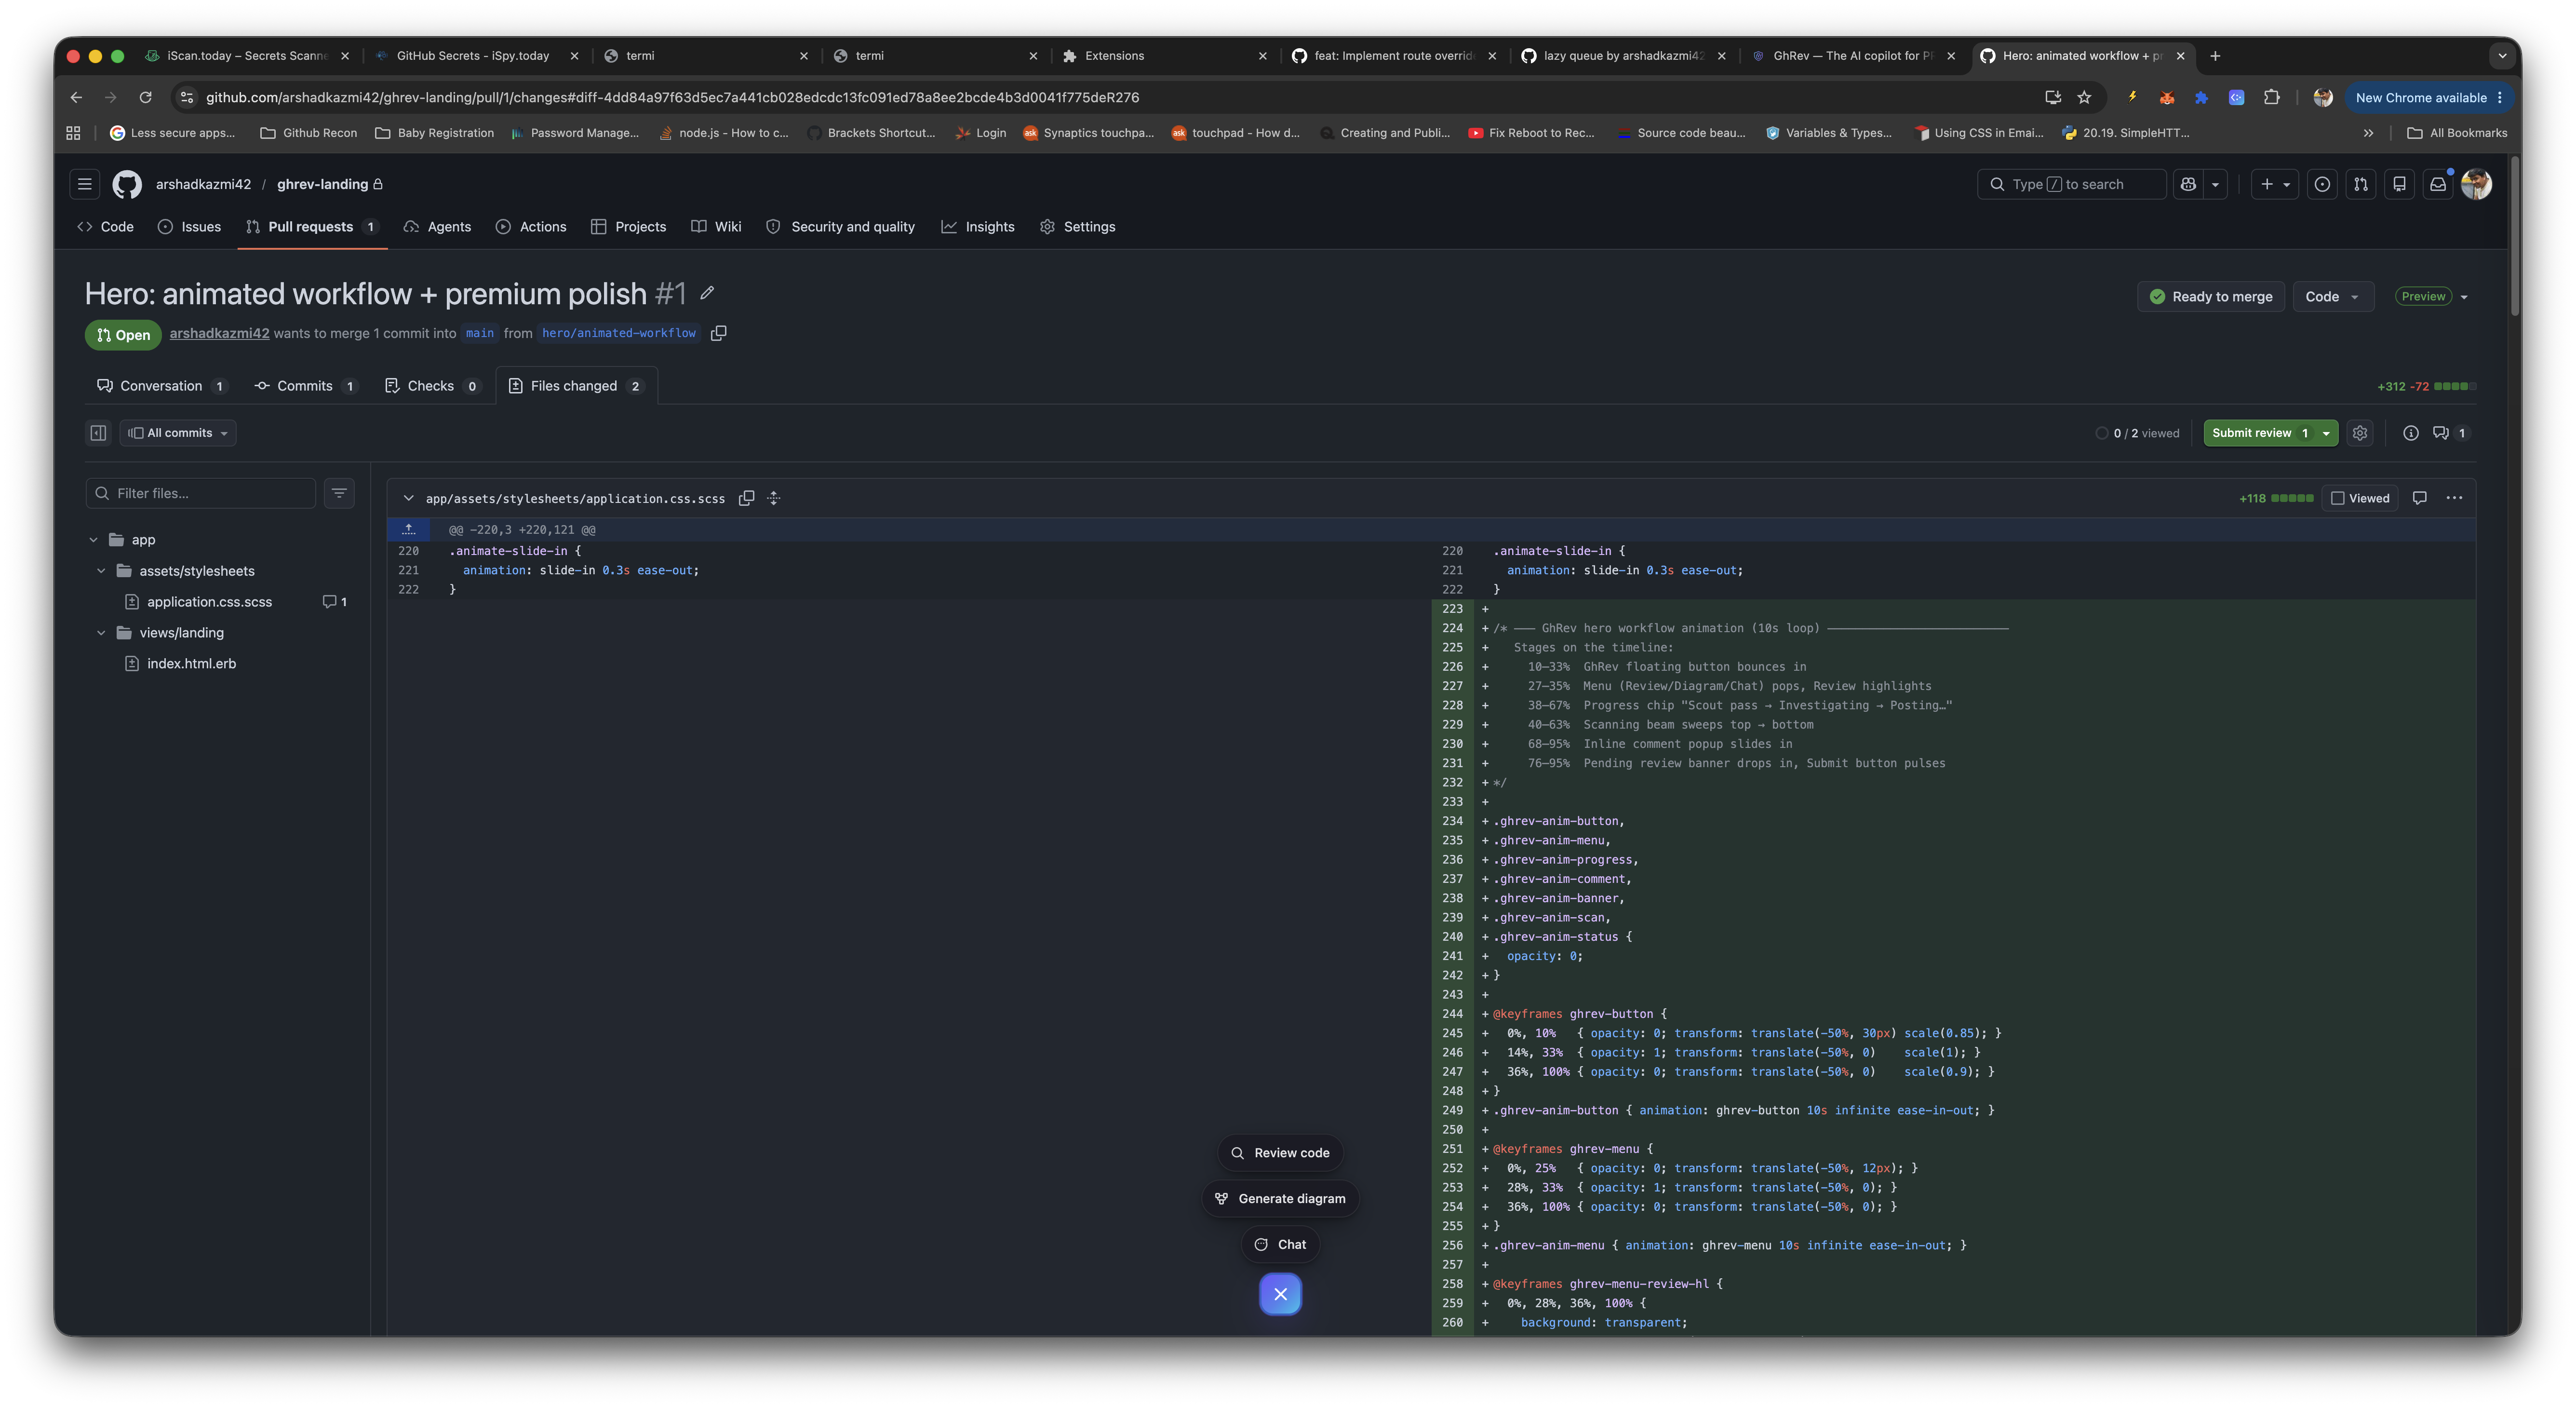Viewport: 2576px width, 1408px height.
Task: Open the GhRev Chat button
Action: (x=1280, y=1244)
